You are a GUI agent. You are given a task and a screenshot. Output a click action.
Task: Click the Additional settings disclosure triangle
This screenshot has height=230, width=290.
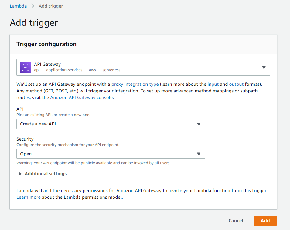pyautogui.click(x=20, y=174)
